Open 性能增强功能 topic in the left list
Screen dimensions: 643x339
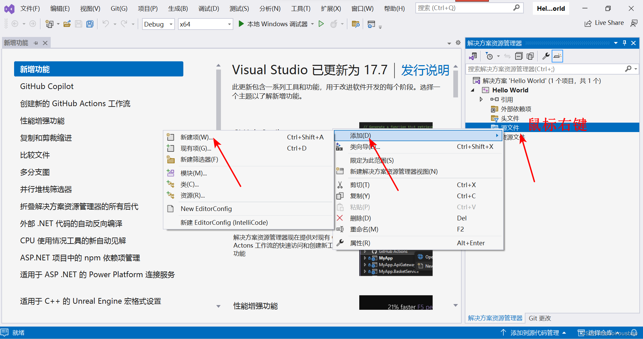click(x=42, y=121)
